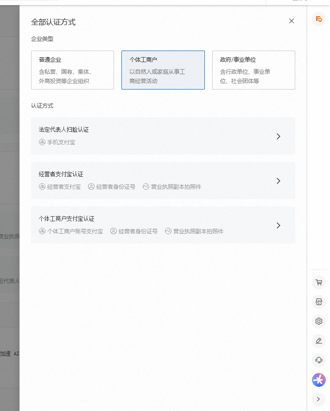Launch the colorful AI assistant icon
This screenshot has width=330, height=411.
click(x=318, y=380)
